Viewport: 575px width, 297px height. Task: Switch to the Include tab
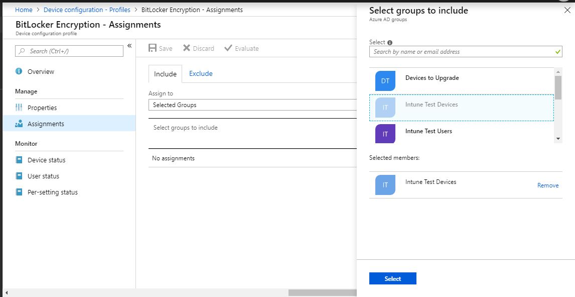(165, 73)
